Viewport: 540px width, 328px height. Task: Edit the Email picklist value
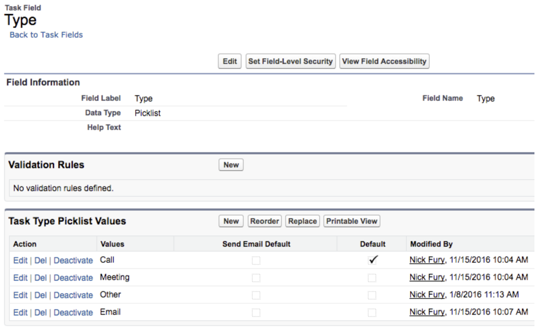point(20,312)
